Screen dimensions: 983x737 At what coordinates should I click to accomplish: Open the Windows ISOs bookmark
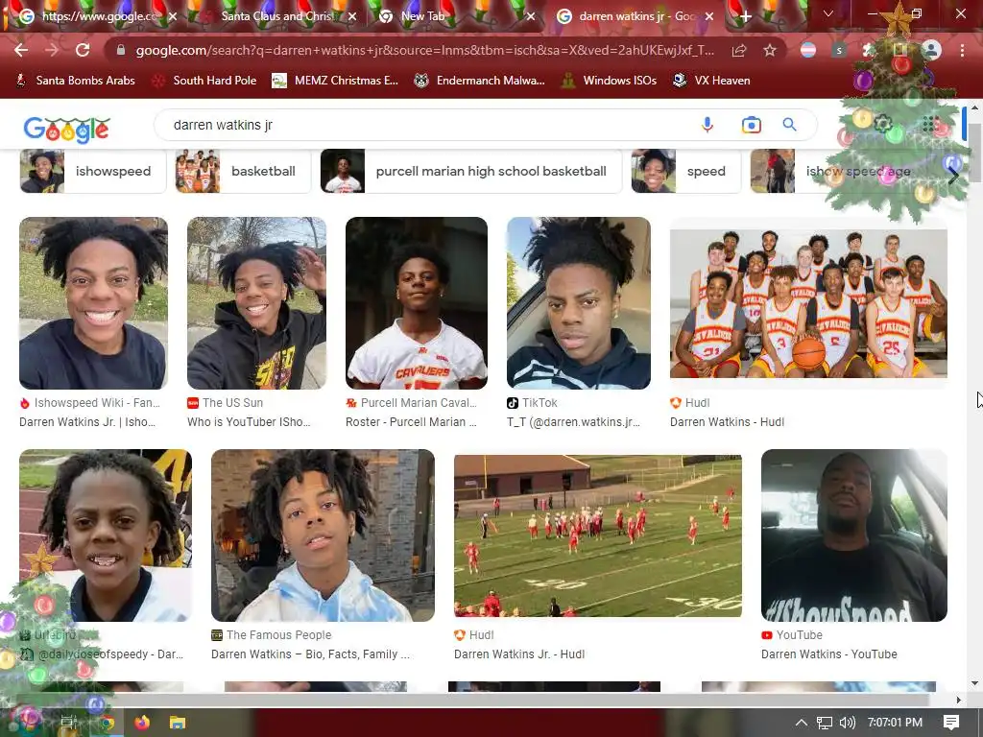pos(609,81)
